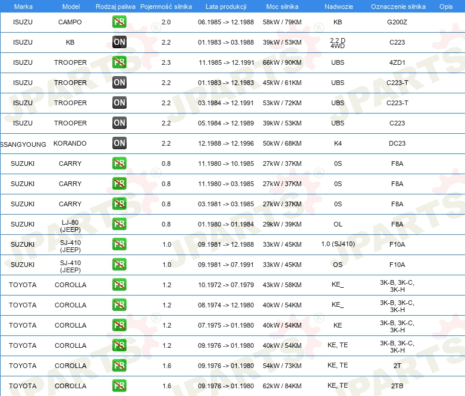Viewport: 465px width, 396px height.
Task: Click the 12.1988 -> 12.1996 date cell
Action: [226, 143]
